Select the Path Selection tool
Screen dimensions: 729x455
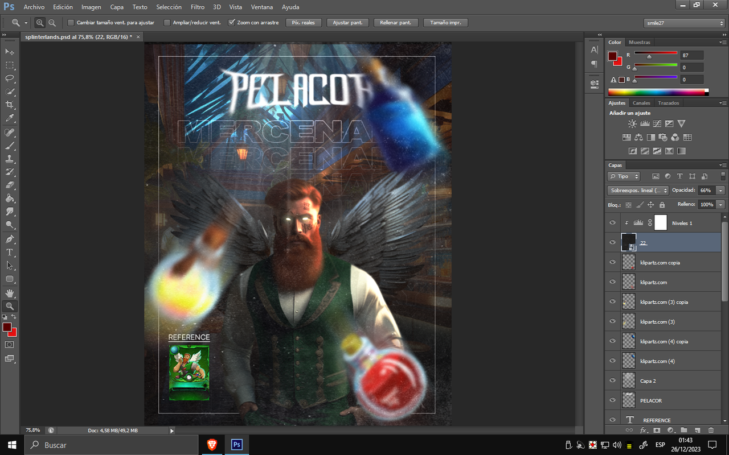click(x=10, y=265)
